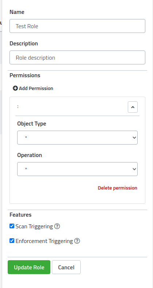Open the Operation select box
This screenshot has height=288, width=153.
click(77, 169)
